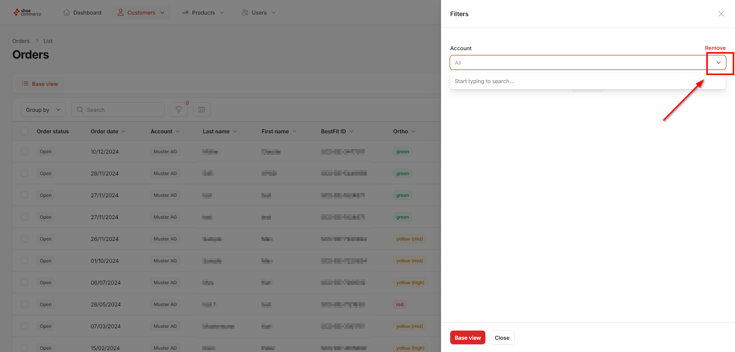Click the Close button in Filters footer
This screenshot has width=735, height=352.
tap(502, 337)
